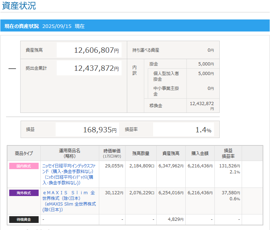Click the 1.4% 損益率 value

pos(203,130)
